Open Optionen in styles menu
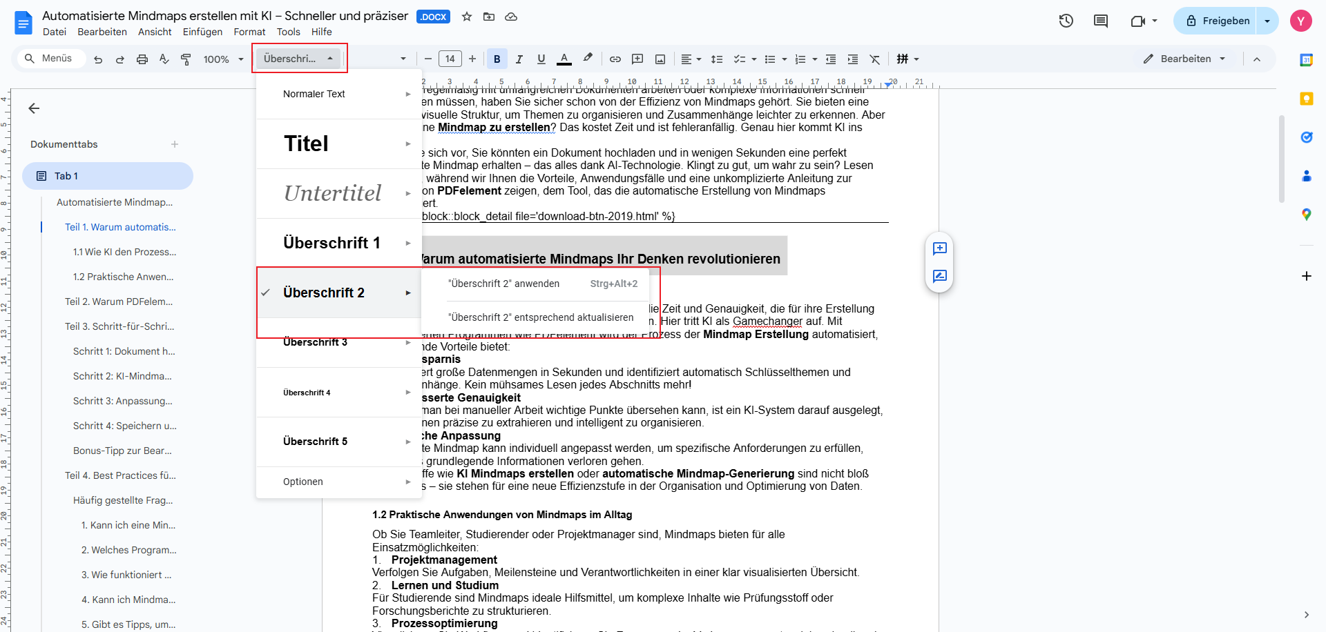This screenshot has height=632, width=1326. (339, 482)
